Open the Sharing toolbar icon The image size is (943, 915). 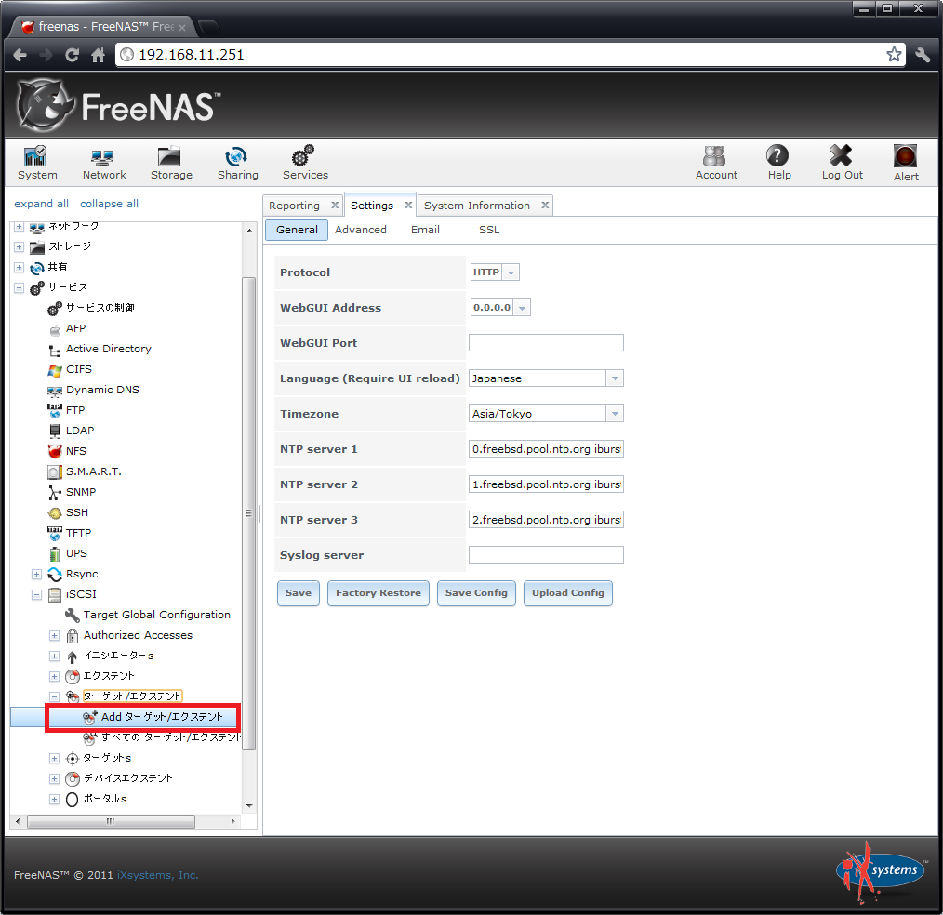point(237,163)
